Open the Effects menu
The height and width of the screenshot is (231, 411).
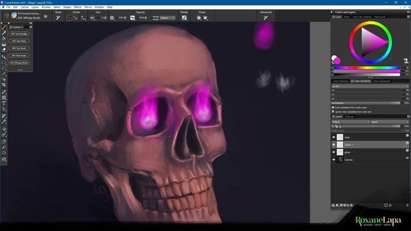78,7
